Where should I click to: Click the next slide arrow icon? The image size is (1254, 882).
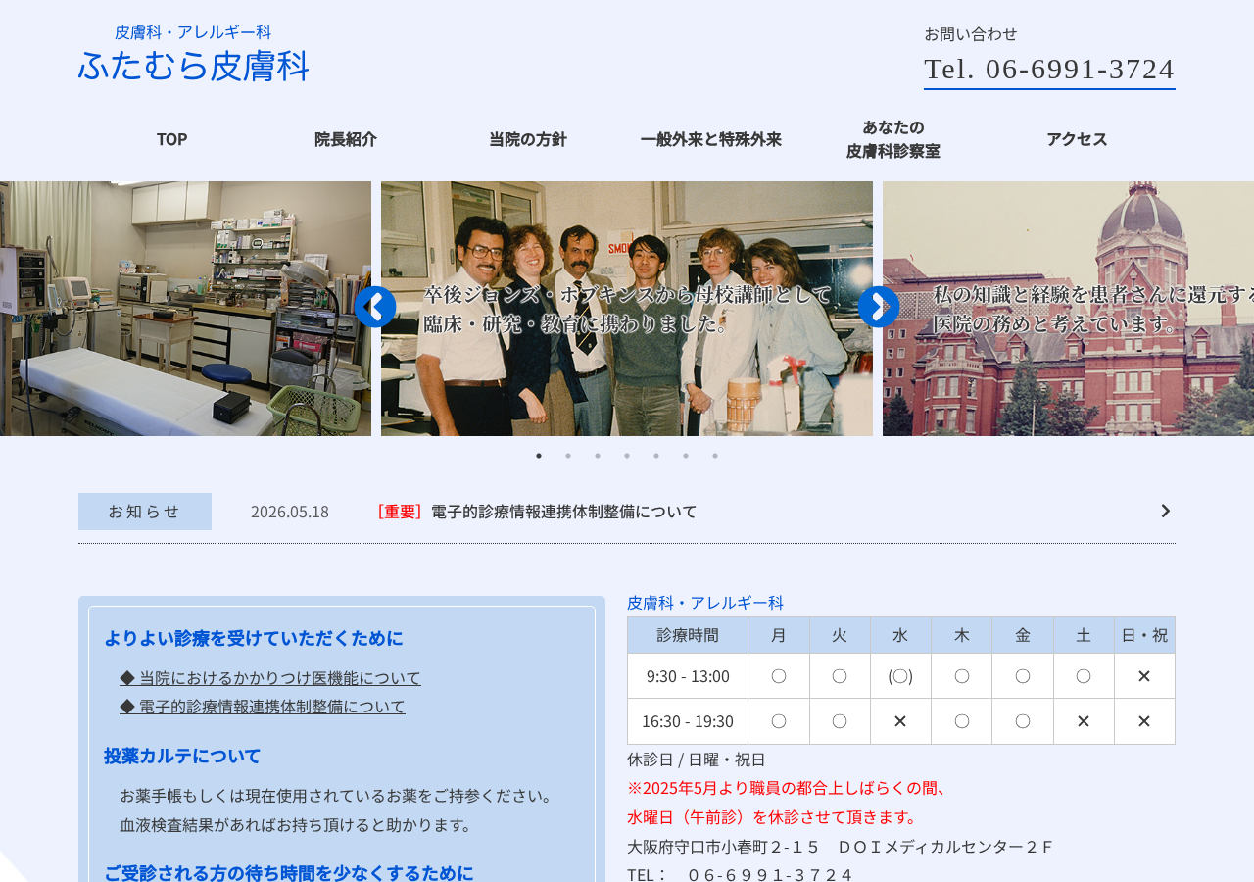(879, 307)
